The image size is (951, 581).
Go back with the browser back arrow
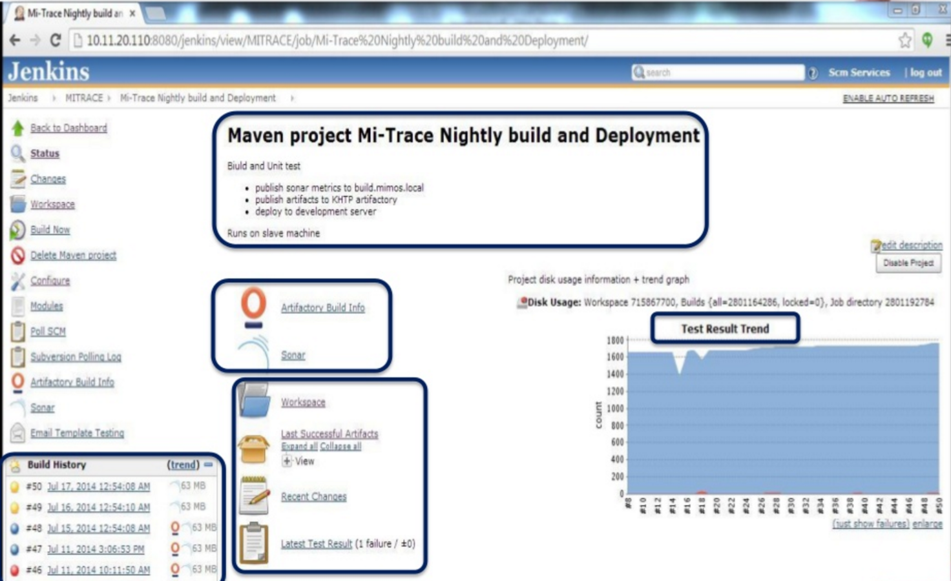pos(14,40)
